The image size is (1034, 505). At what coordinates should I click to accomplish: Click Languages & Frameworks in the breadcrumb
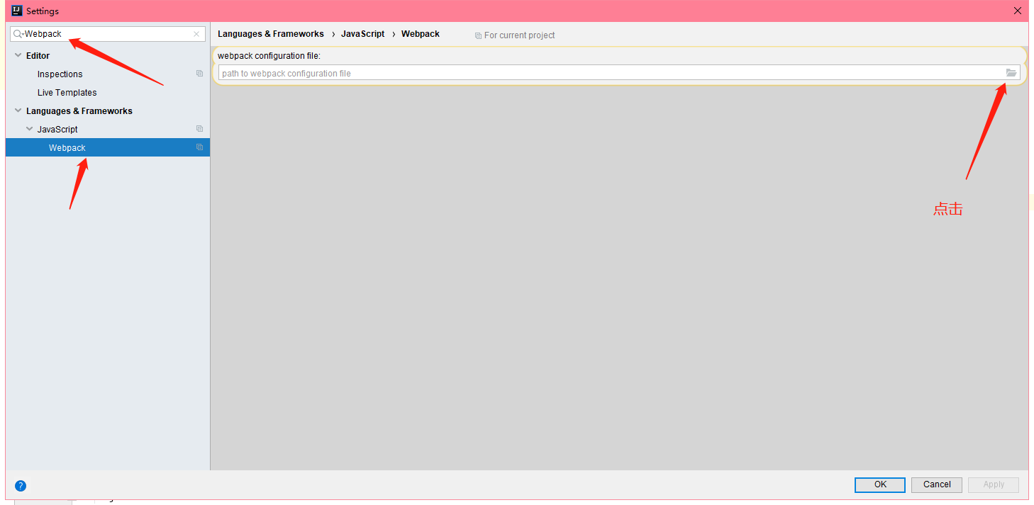click(270, 34)
